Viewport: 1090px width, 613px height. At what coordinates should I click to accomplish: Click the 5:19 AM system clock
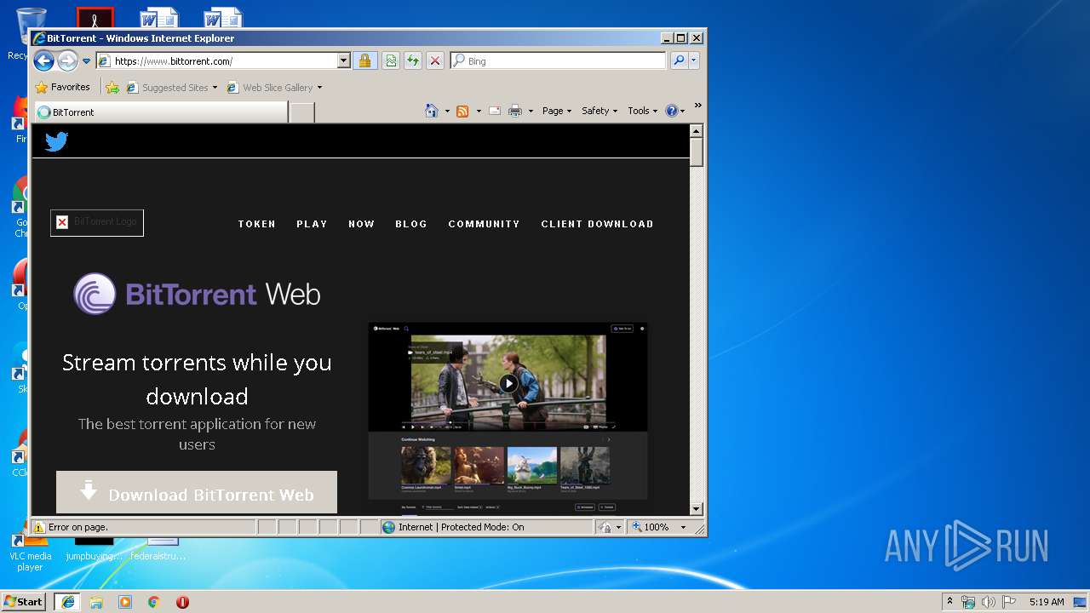click(1047, 602)
